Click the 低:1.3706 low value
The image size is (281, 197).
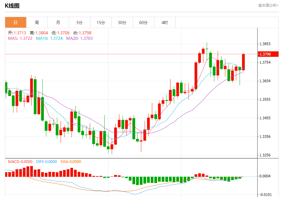[61, 33]
